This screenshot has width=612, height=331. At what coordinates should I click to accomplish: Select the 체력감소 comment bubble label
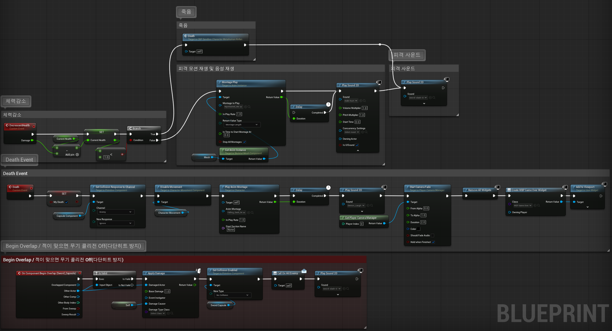point(16,101)
